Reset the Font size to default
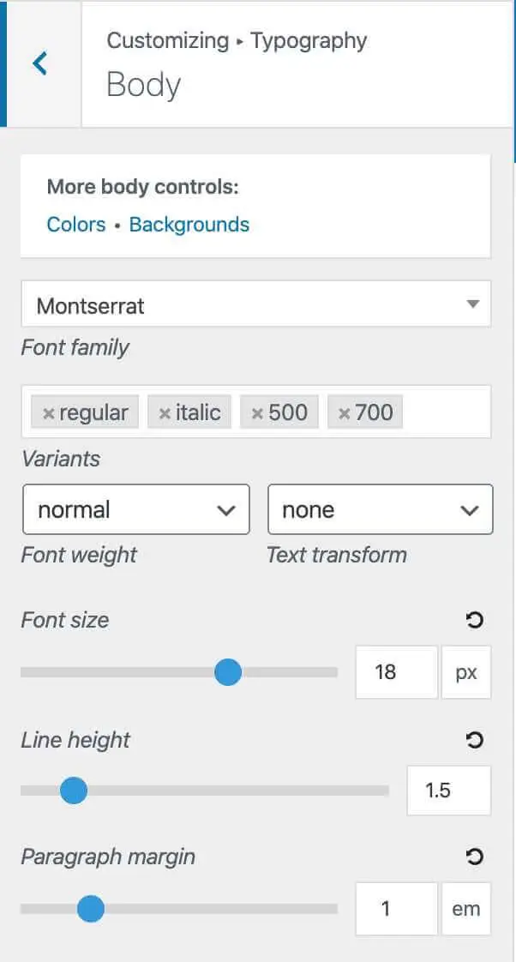 (x=476, y=620)
